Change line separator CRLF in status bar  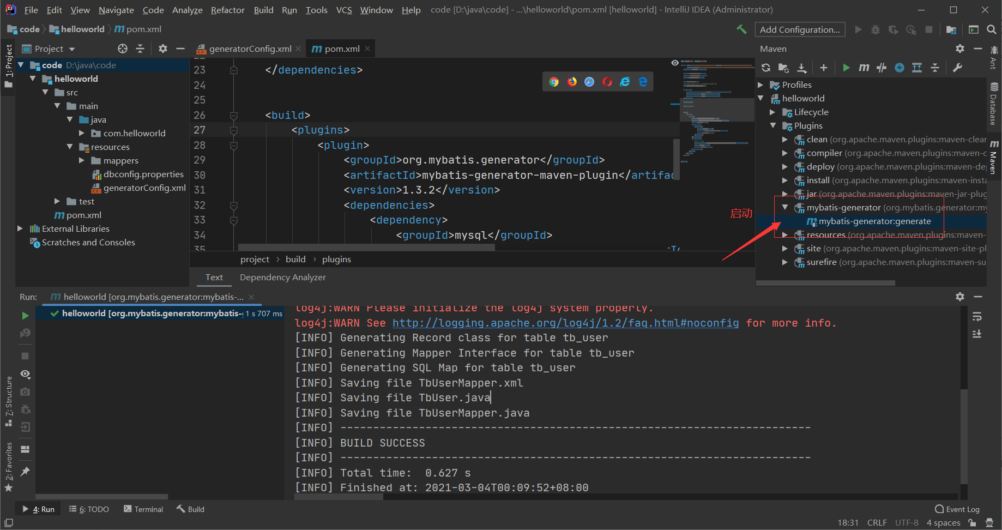pyautogui.click(x=877, y=523)
